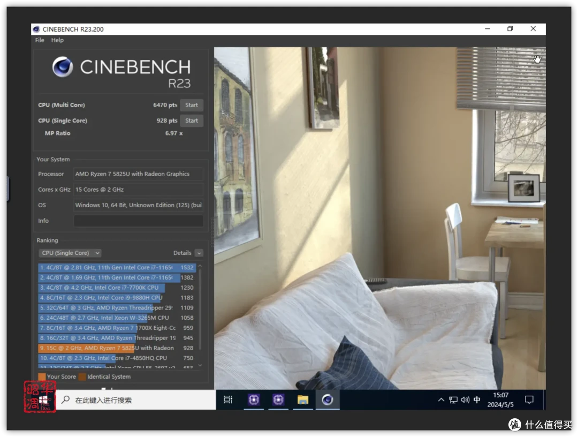Close the Cinebench window
Screen dimensions: 578x437
533,29
